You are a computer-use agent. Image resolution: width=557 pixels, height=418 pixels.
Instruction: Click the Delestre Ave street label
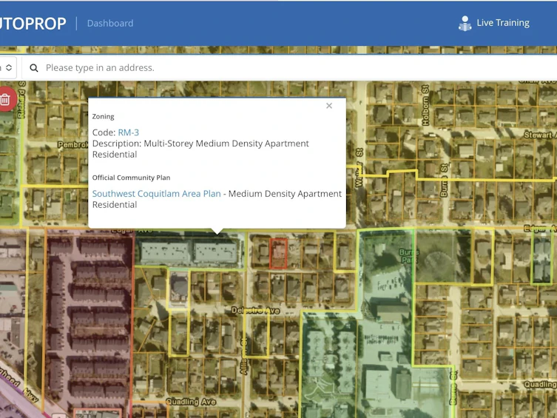tap(255, 311)
